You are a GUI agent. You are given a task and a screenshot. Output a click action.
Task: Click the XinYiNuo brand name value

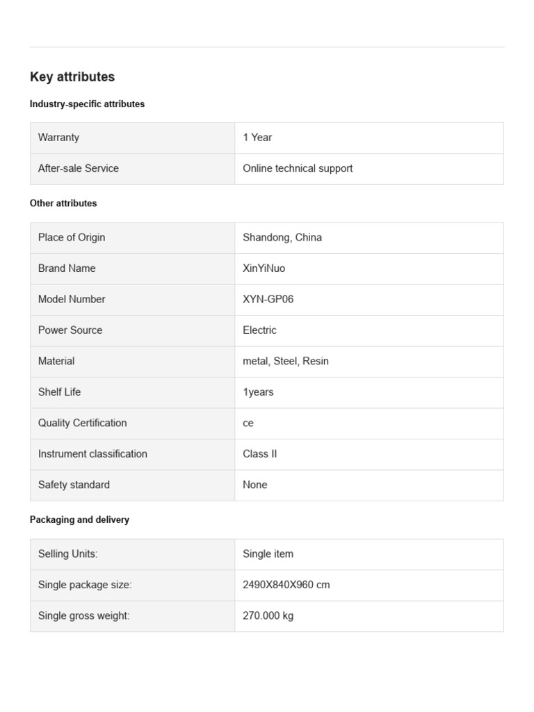(x=264, y=268)
